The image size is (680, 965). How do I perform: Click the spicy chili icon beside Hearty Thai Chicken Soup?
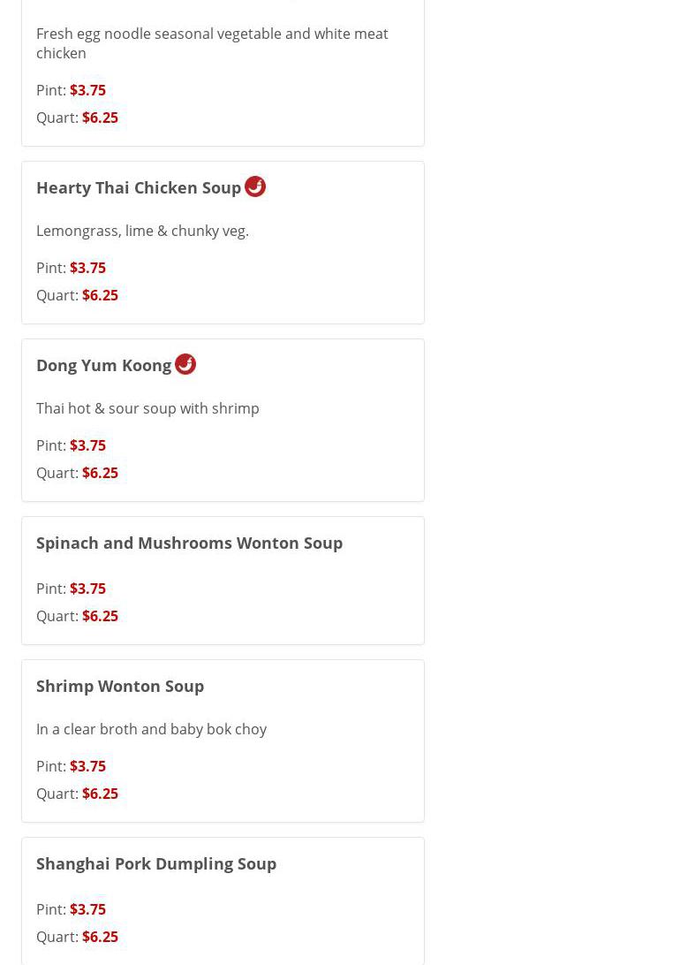coord(255,186)
